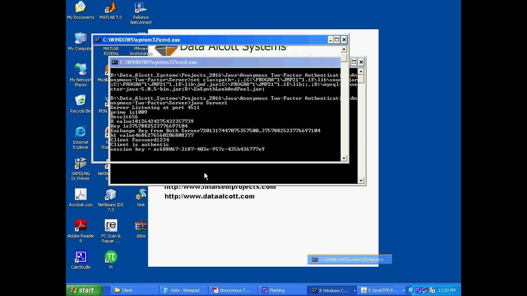The height and width of the screenshot is (296, 527).
Task: Switch to Anonymous T... PDF taskbar button
Action: pos(233,290)
